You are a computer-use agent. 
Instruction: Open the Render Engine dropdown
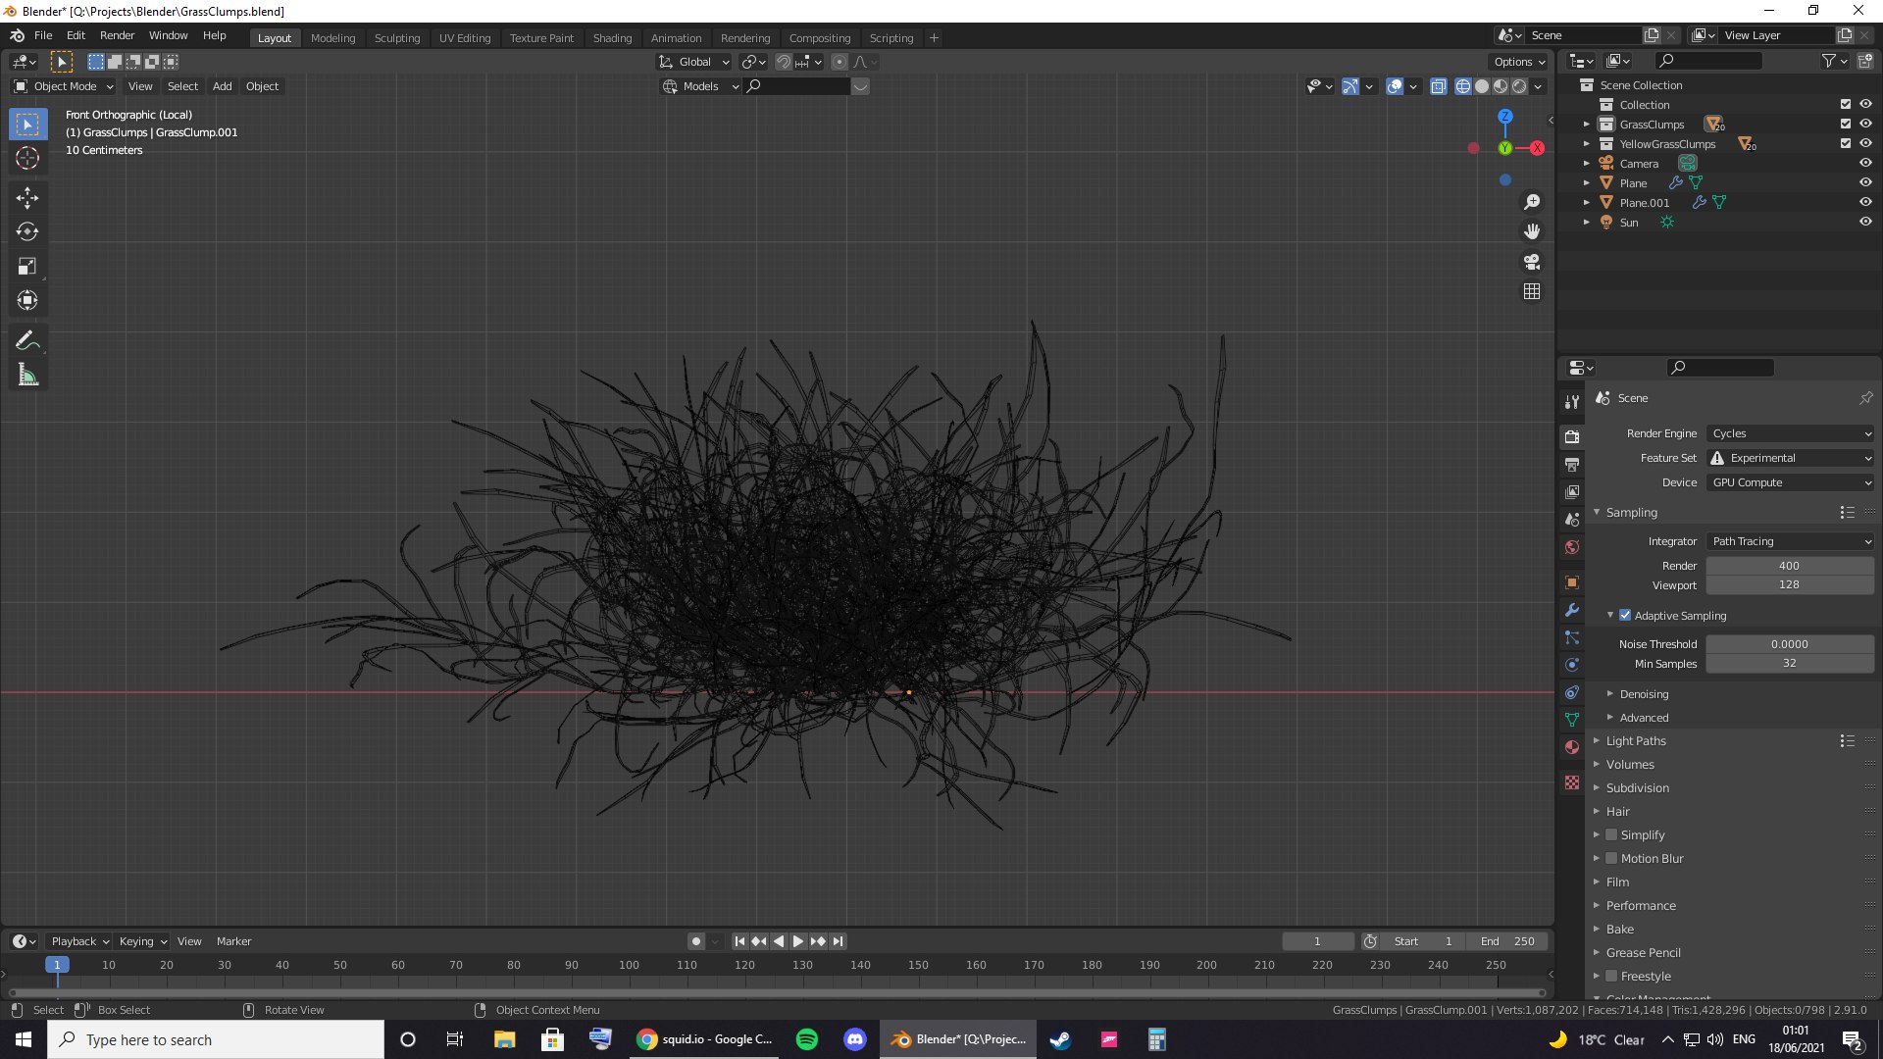[x=1791, y=433]
